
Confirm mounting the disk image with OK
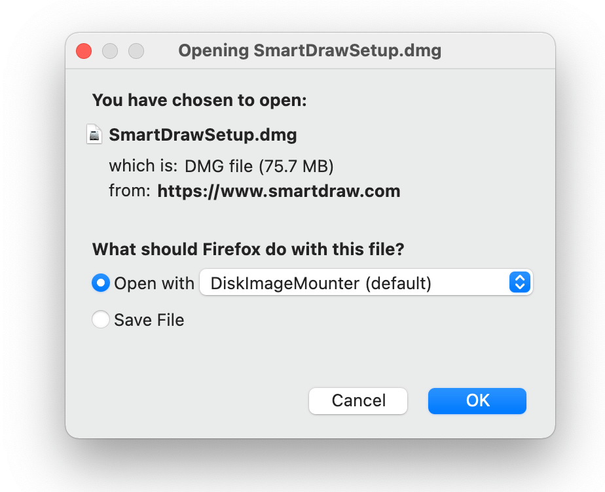pos(477,400)
